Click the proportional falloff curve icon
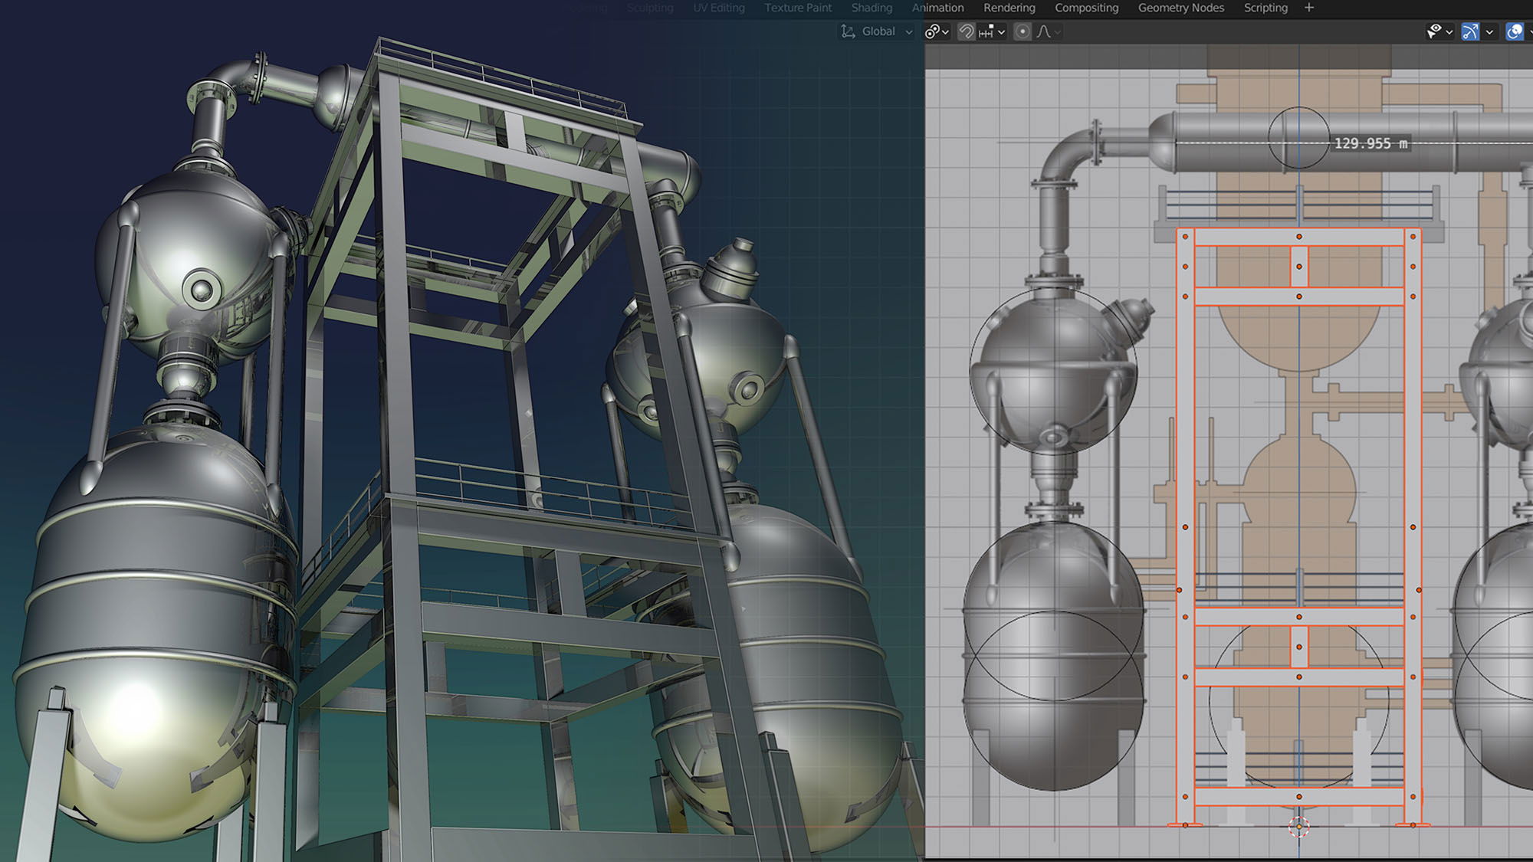Image resolution: width=1533 pixels, height=862 pixels. pyautogui.click(x=1043, y=31)
